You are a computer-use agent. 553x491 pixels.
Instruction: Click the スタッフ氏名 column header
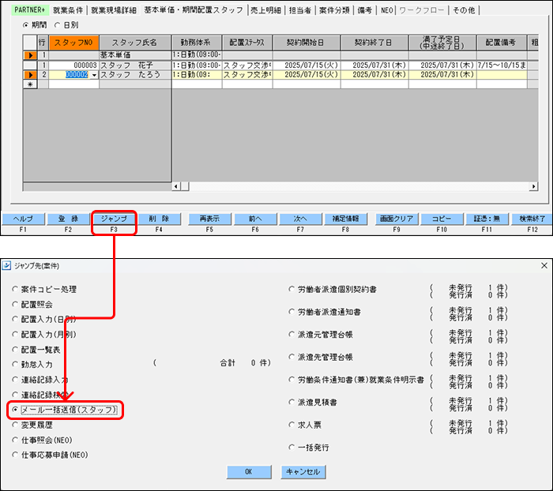[135, 43]
